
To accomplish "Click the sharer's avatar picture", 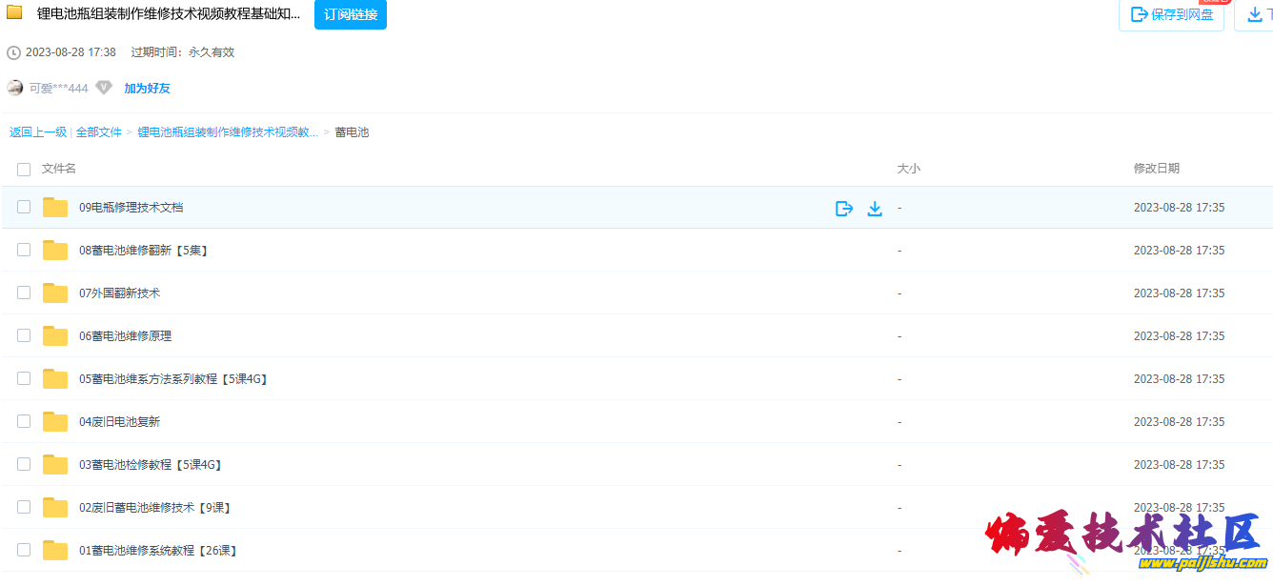I will (15, 88).
